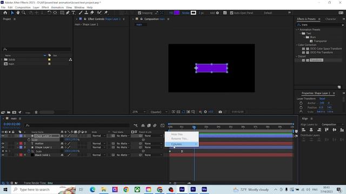Select the Puppet Pin tool
This screenshot has height=194, width=346.
(106, 13)
